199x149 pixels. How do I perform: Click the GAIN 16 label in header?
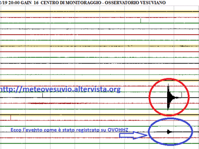point(29,2)
